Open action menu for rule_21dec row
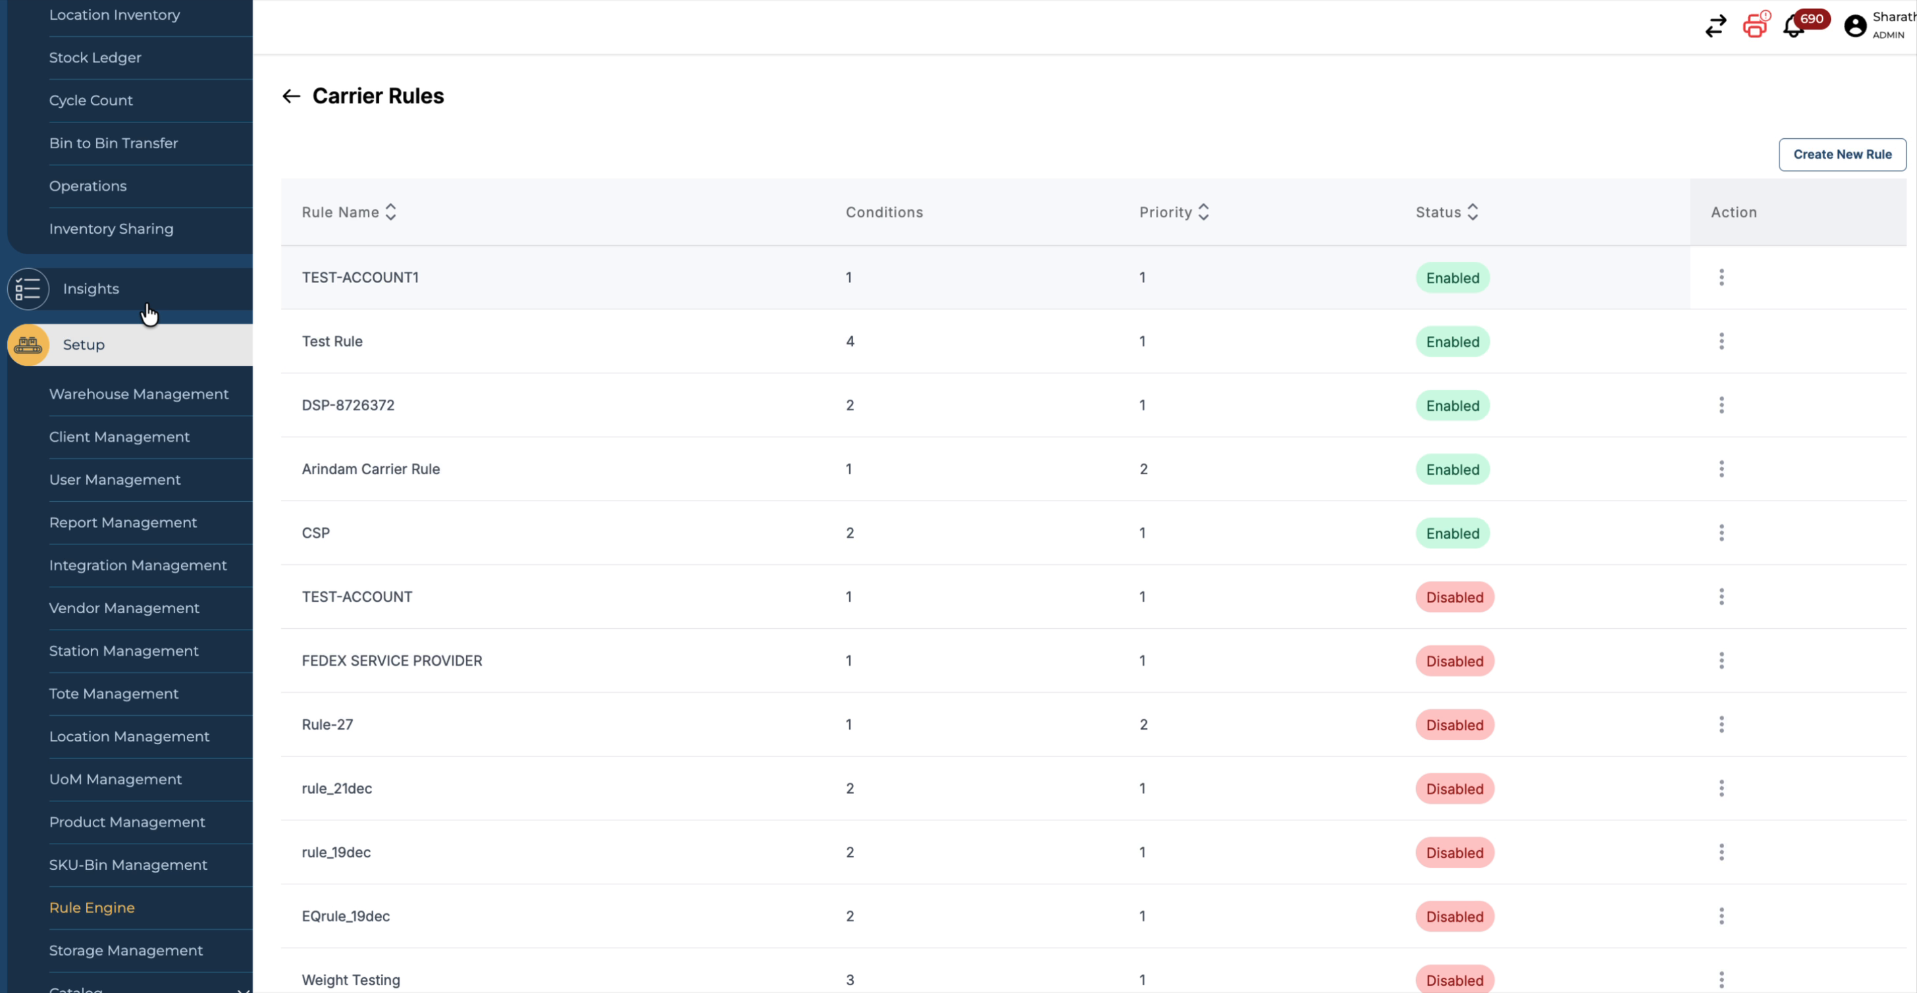This screenshot has height=993, width=1917. coord(1721,789)
